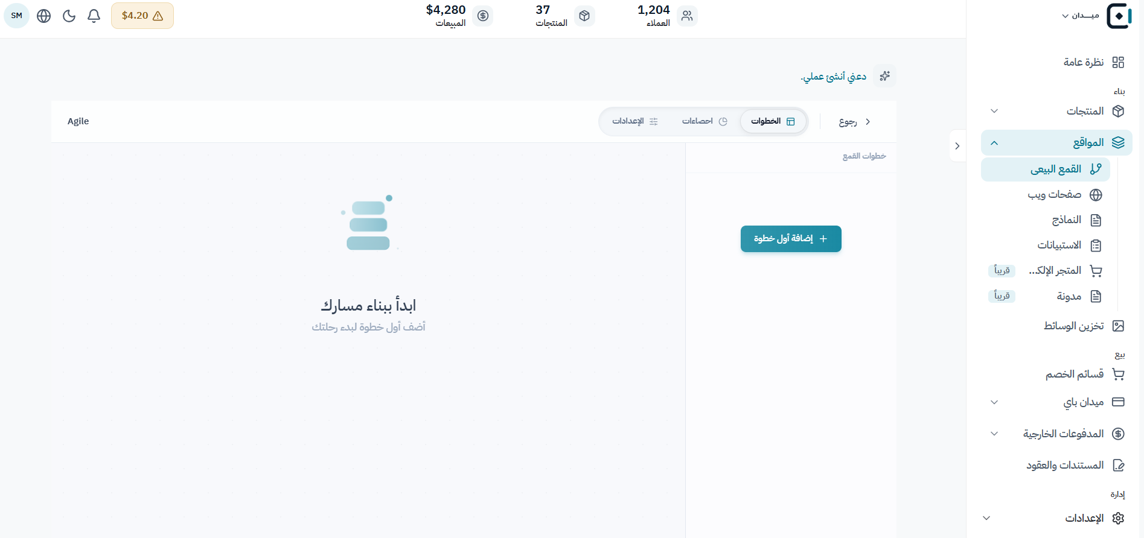This screenshot has height=538, width=1144.
Task: Click the customers people icon in header
Action: tap(687, 16)
